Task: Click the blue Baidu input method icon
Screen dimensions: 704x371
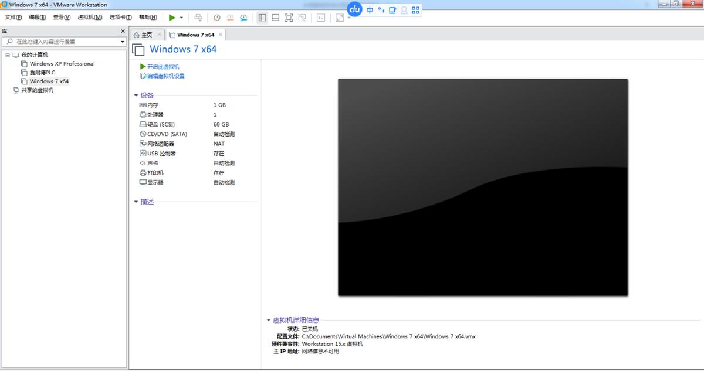Action: [x=354, y=10]
